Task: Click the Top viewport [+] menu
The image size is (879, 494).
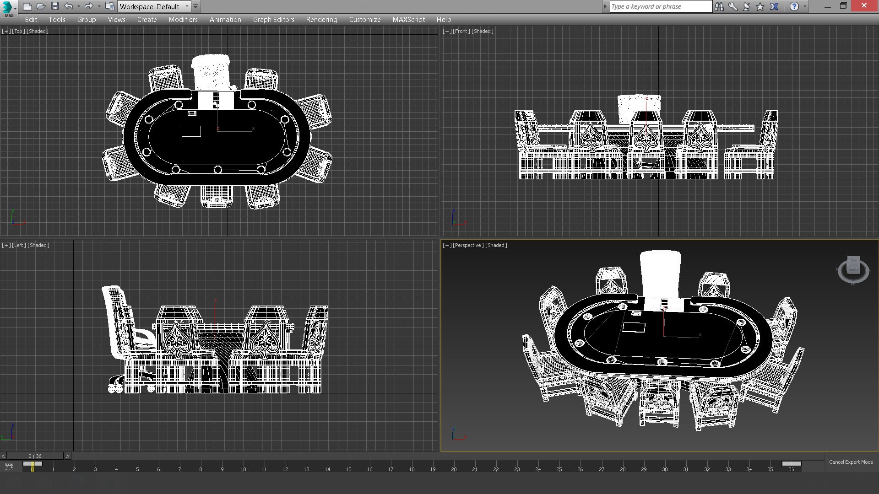Action: coord(6,31)
